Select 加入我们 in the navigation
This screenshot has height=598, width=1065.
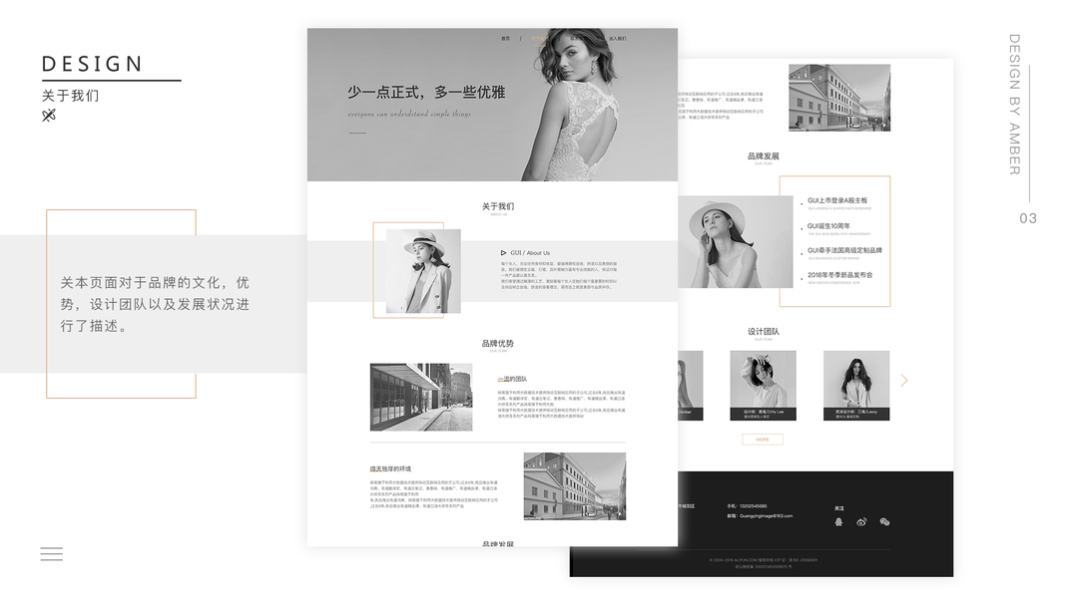click(618, 39)
